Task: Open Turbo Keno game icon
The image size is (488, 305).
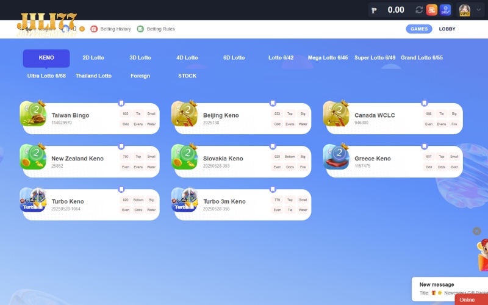Action: pos(33,199)
